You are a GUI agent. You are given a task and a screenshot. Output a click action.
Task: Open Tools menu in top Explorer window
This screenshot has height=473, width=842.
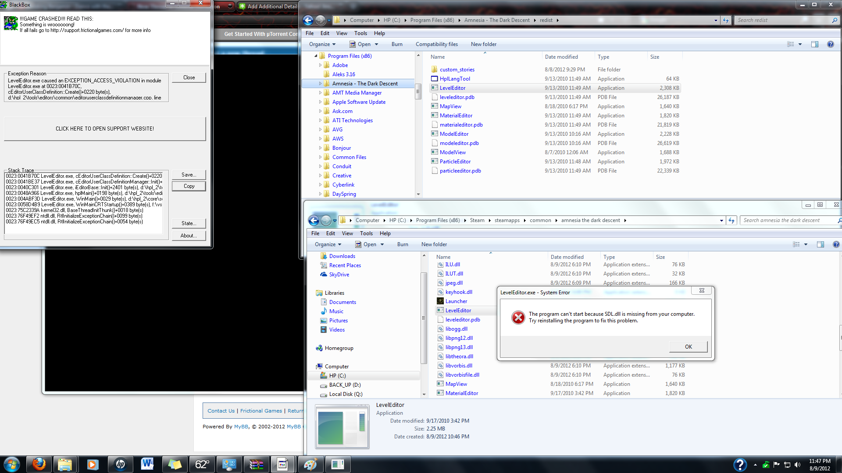360,33
